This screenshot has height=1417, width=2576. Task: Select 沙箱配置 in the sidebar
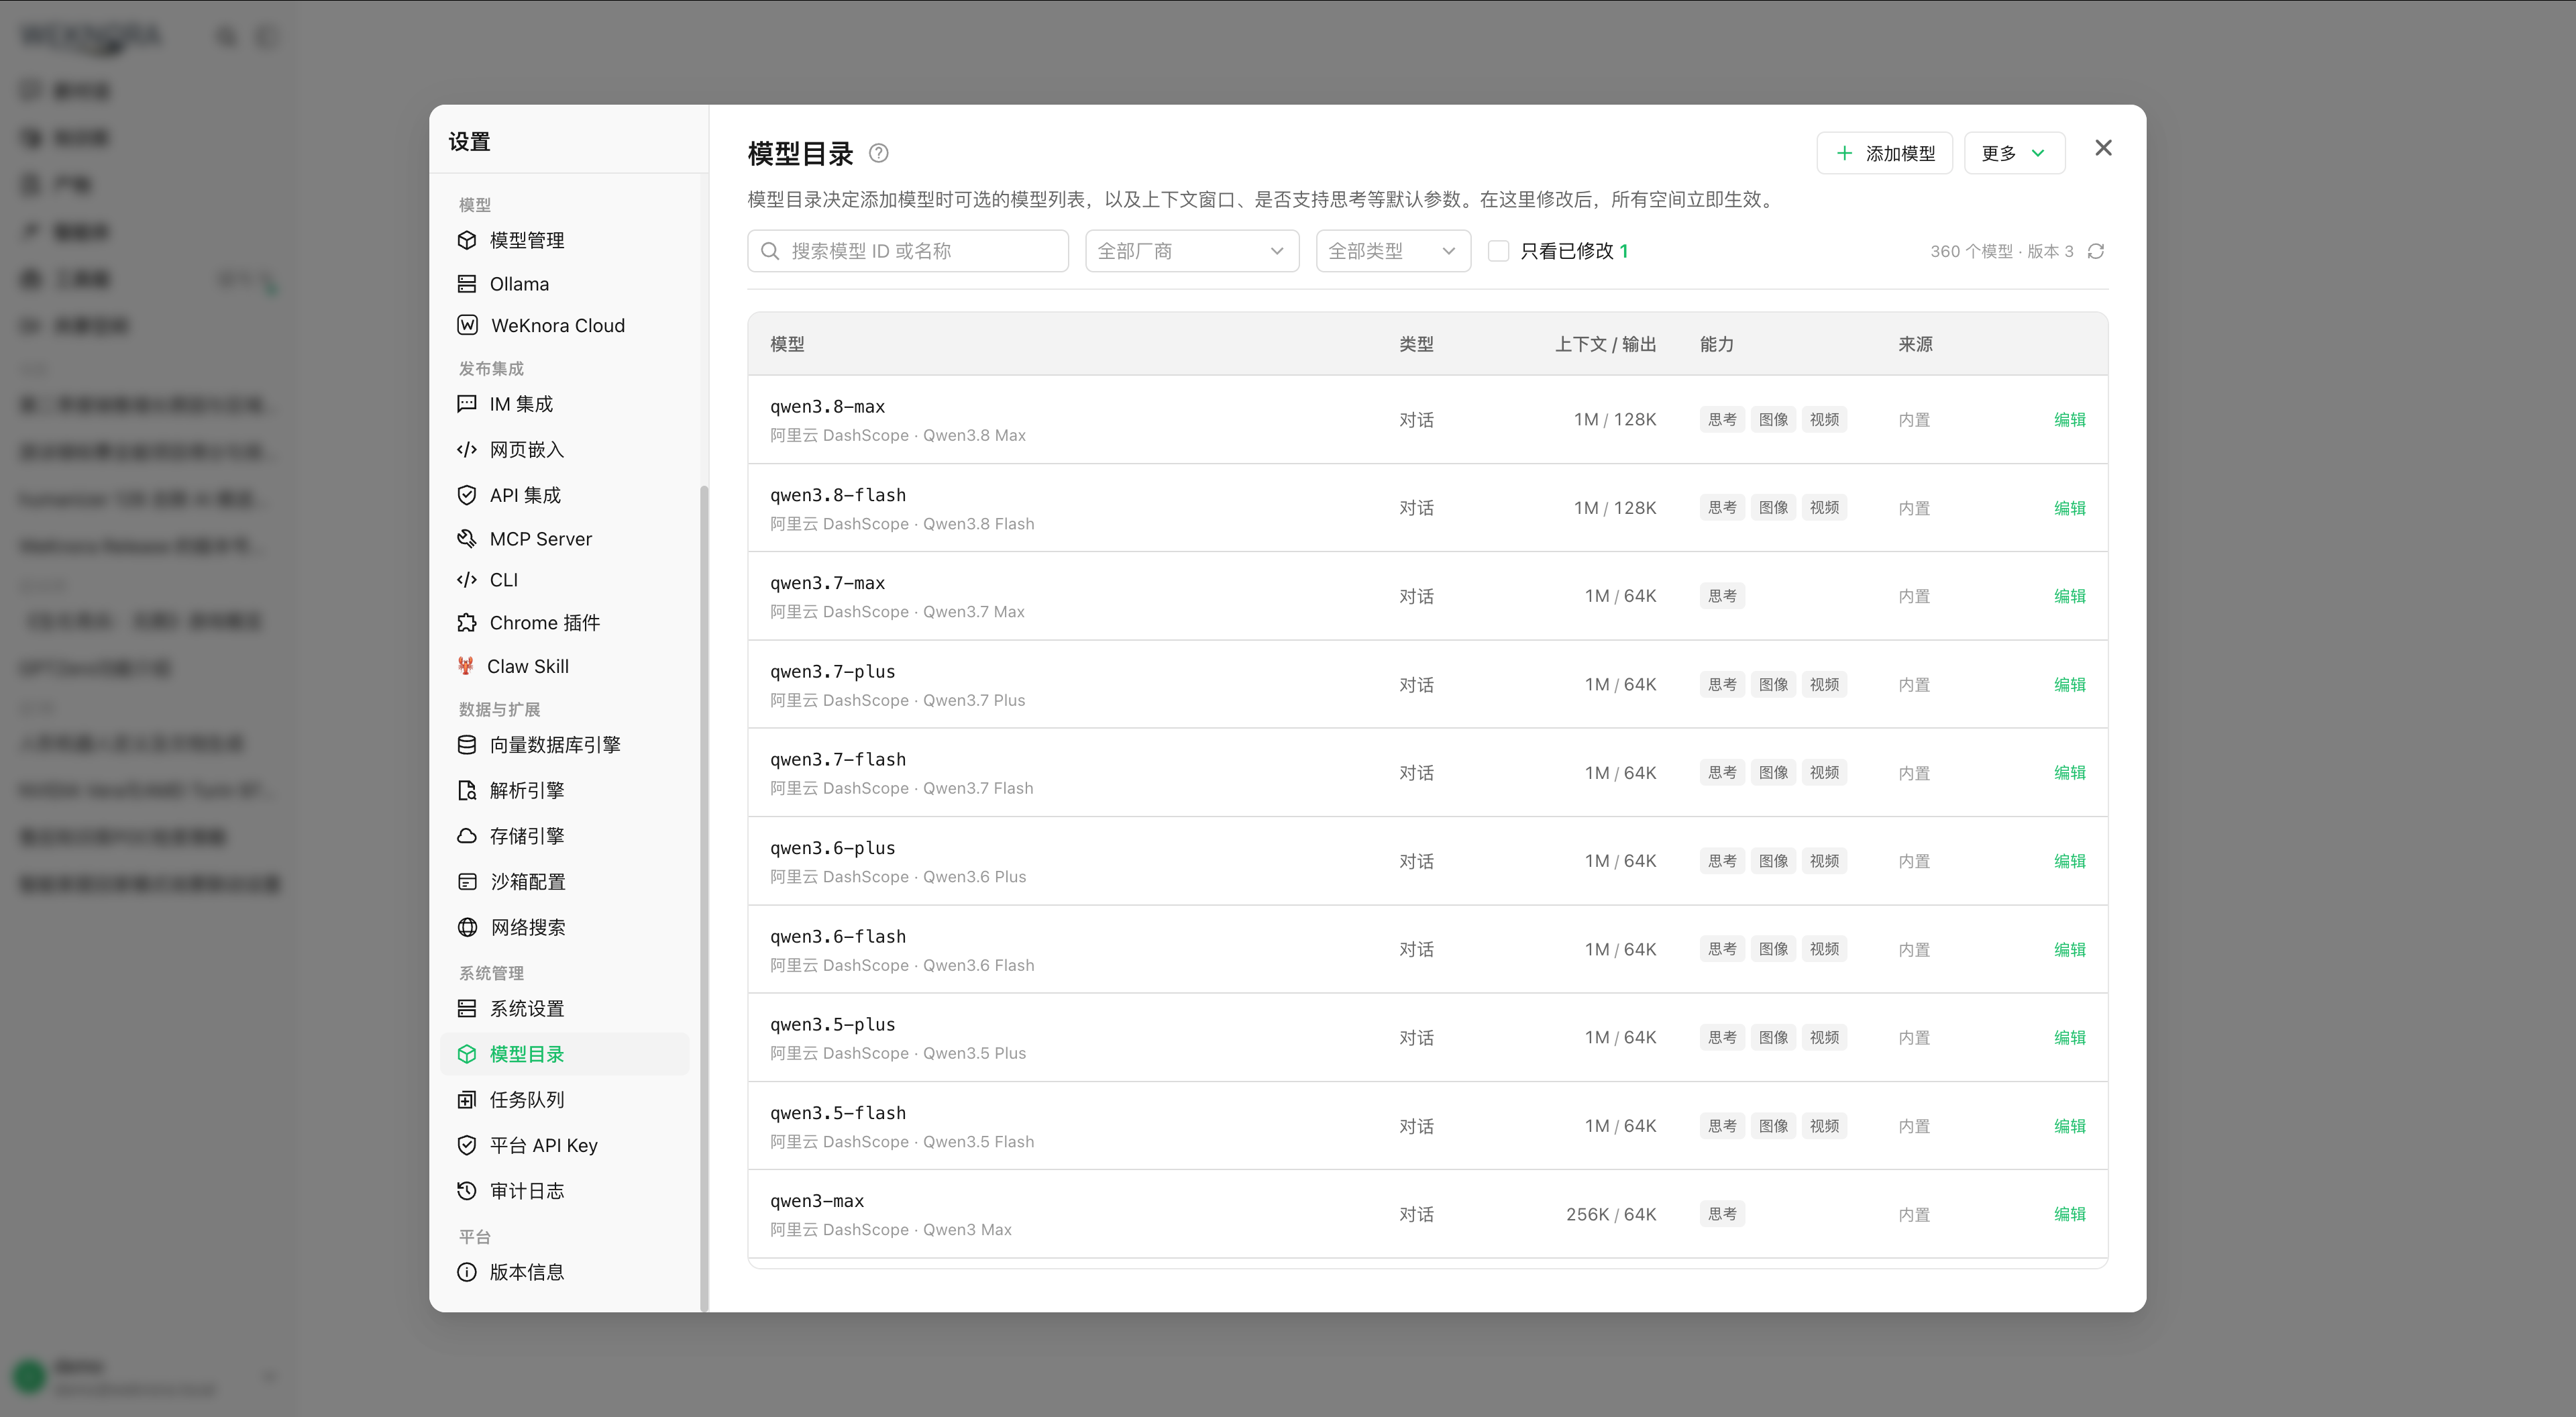[565, 882]
